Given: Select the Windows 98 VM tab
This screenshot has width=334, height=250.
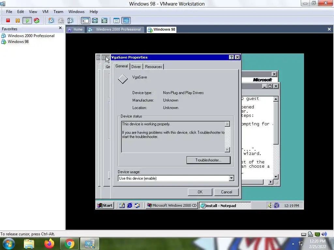Looking at the screenshot, I should click(x=162, y=30).
